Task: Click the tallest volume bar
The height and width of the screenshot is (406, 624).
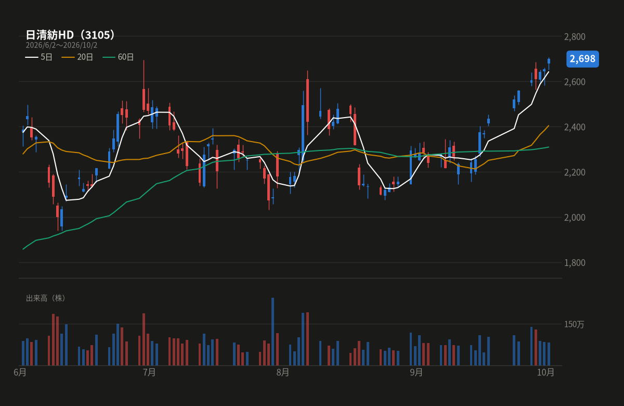Action: click(x=272, y=332)
